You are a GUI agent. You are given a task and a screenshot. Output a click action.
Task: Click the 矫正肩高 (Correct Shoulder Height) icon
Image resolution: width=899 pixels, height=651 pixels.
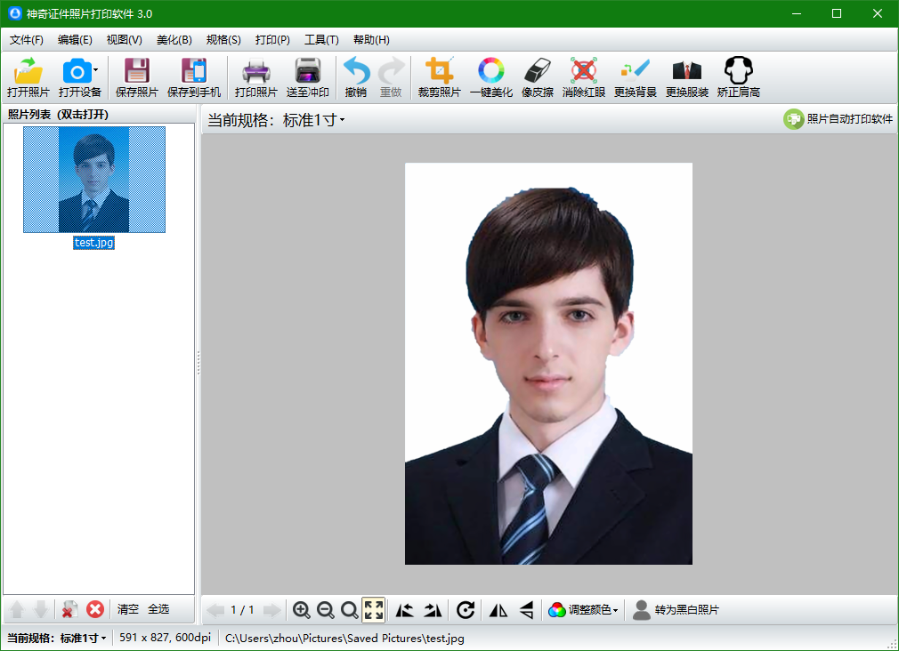738,71
